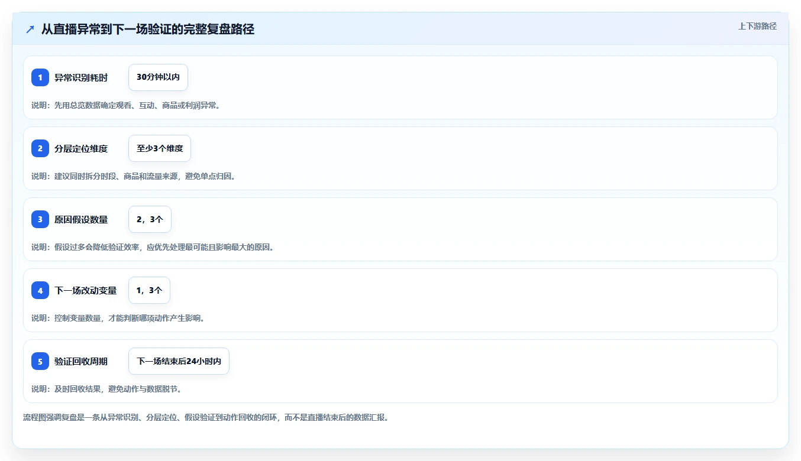Click the footer summary starting 流程图强调复盘
The width and height of the screenshot is (801, 461).
tap(206, 417)
